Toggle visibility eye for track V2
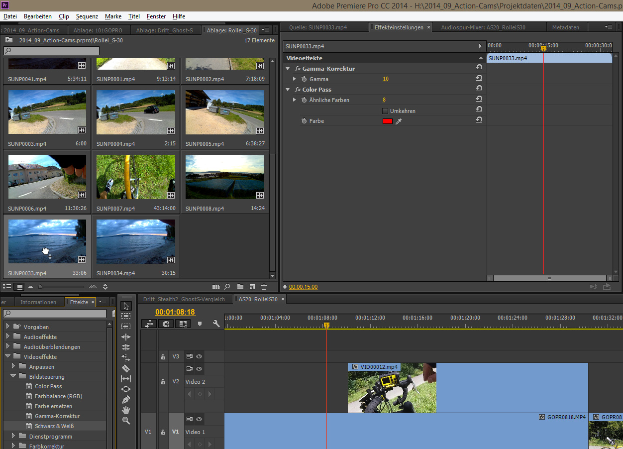The width and height of the screenshot is (623, 449). coord(199,369)
